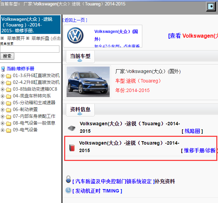
Task: Click folder icon of 04-底盘车桥转向系
Action: 8,96
